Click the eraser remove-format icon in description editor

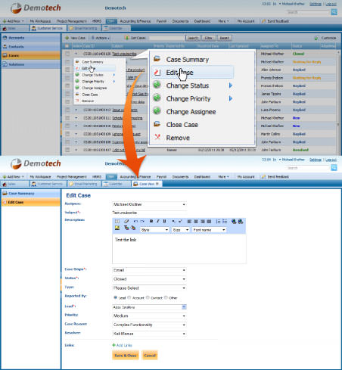coord(126,221)
